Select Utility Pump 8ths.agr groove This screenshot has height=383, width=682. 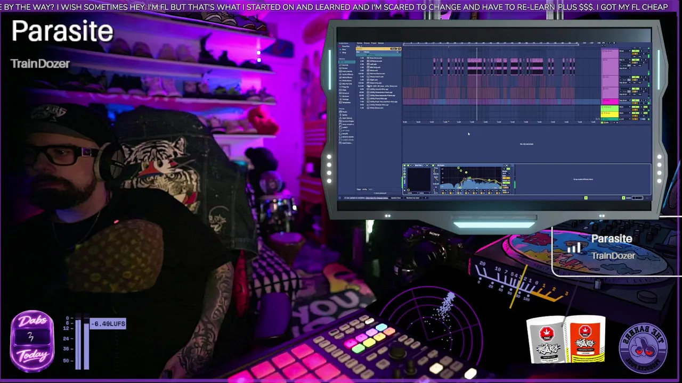pos(376,98)
